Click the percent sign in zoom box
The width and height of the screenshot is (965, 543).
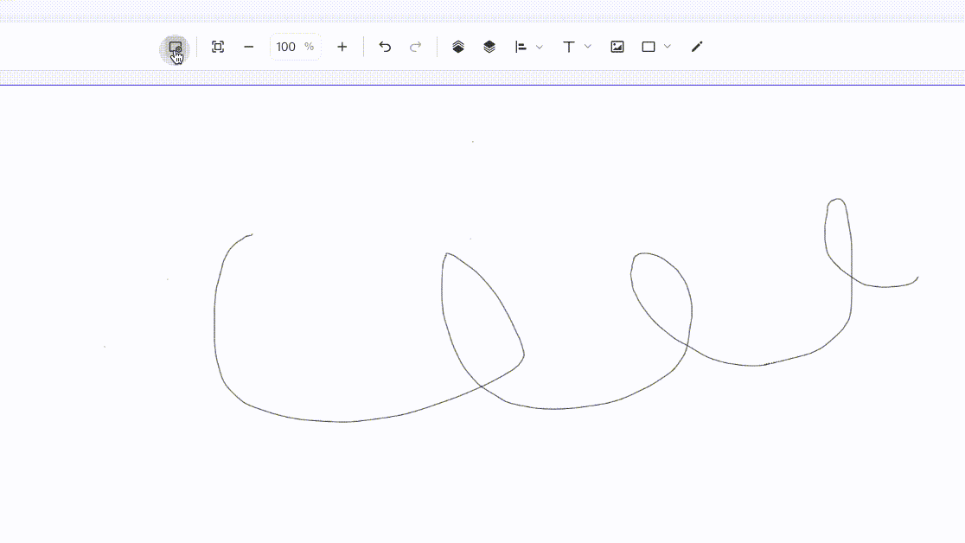click(x=309, y=47)
